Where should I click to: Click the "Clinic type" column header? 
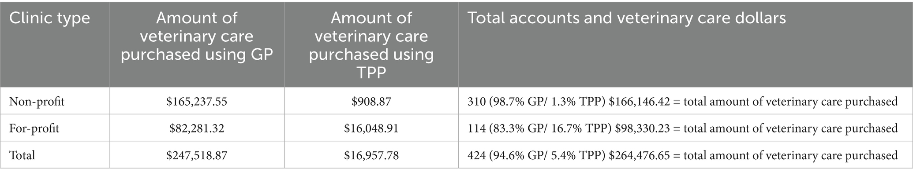49,18
